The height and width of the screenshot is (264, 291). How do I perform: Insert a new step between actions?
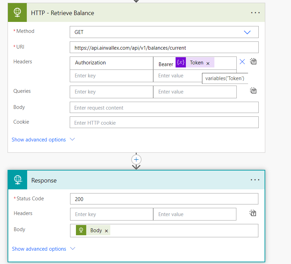pyautogui.click(x=136, y=160)
